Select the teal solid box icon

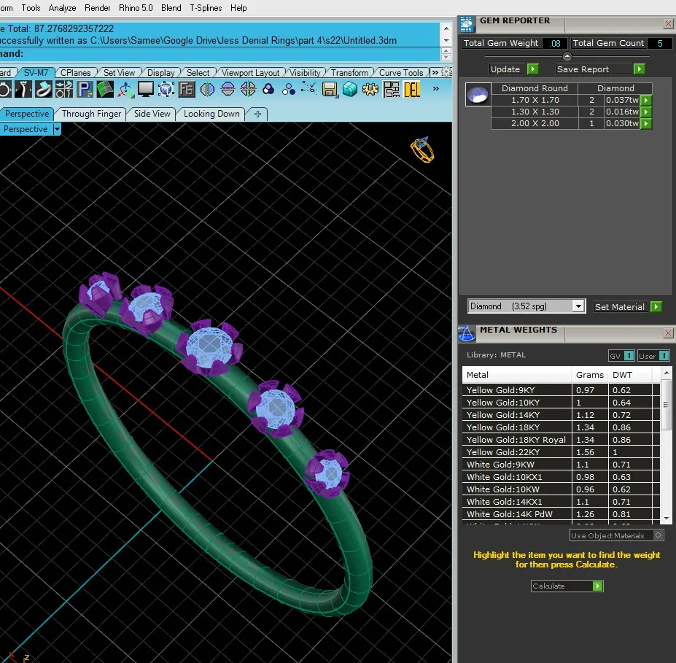(349, 89)
